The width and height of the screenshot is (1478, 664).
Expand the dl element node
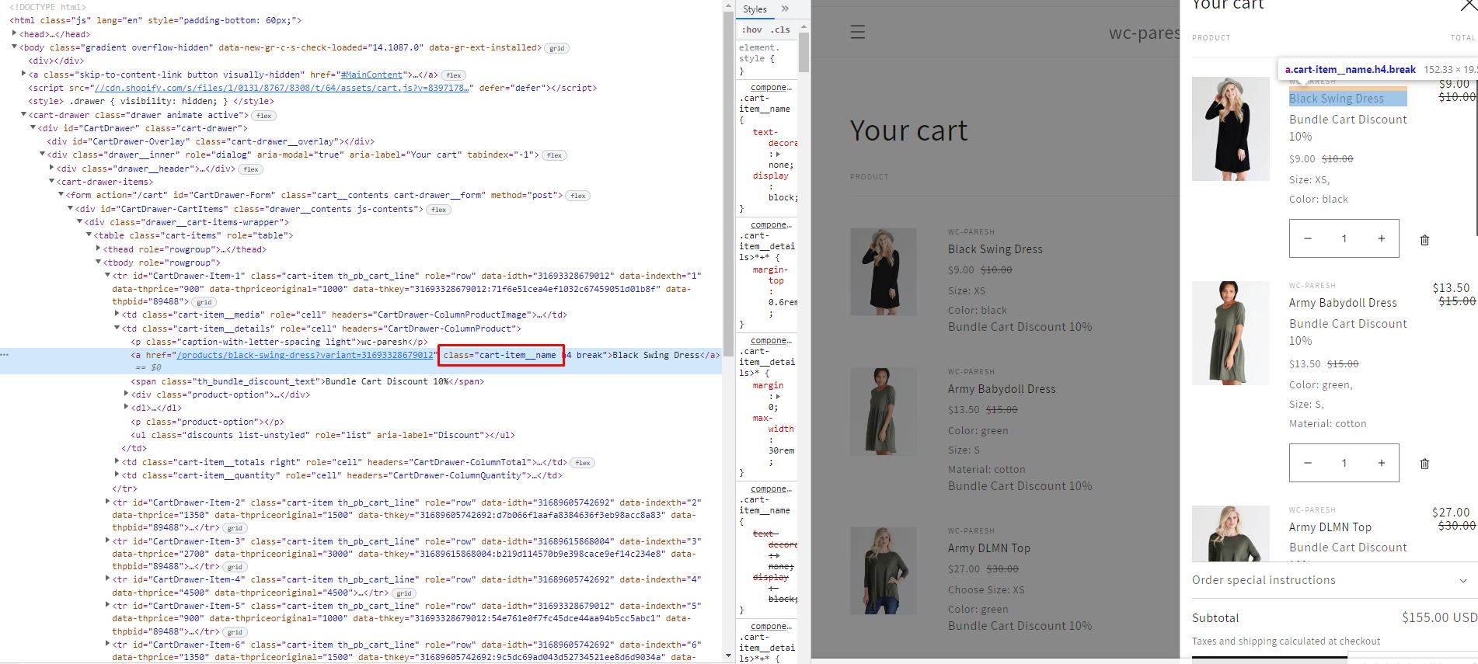tap(126, 407)
